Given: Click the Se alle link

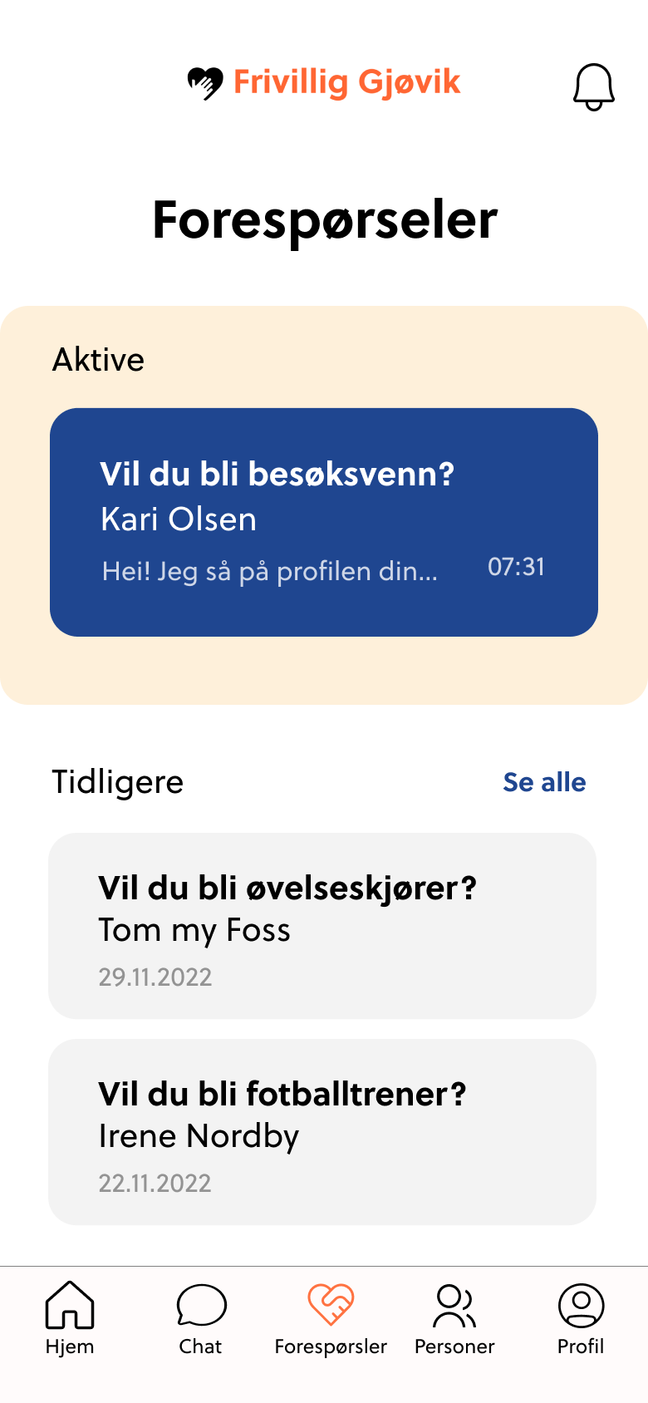Looking at the screenshot, I should point(544,782).
